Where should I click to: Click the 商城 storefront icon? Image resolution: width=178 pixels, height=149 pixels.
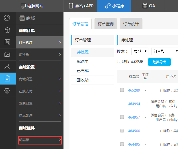point(22,18)
